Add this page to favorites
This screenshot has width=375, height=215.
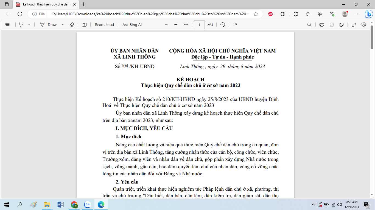point(256,14)
